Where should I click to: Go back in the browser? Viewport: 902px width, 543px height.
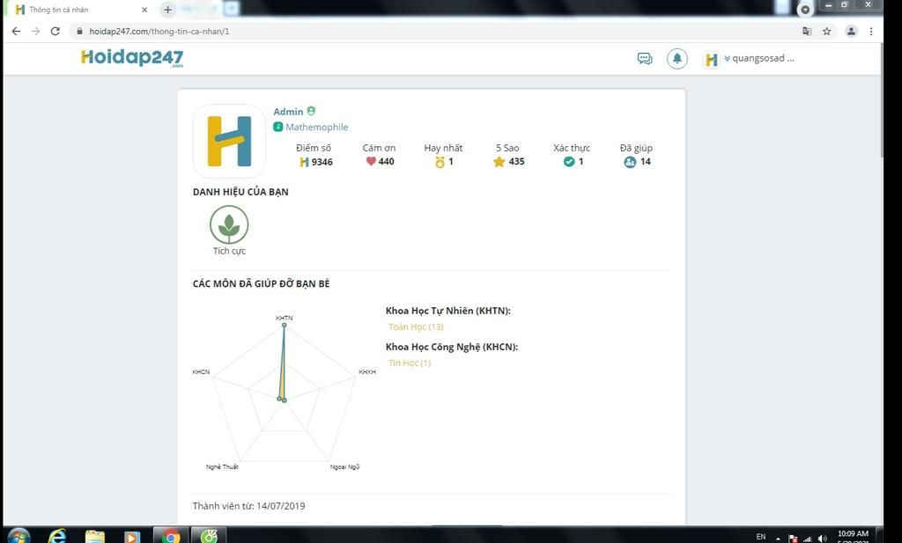[x=16, y=31]
